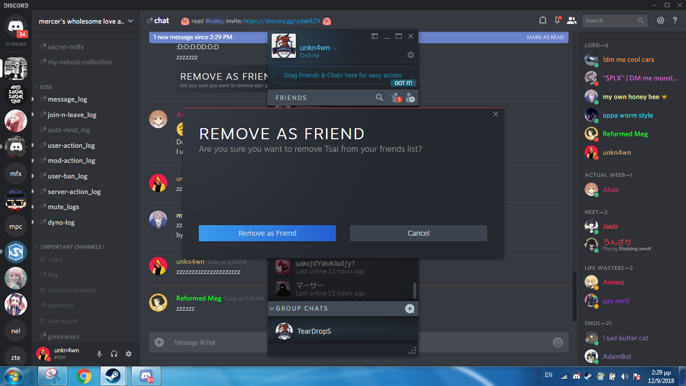
Task: Select the message_log channel
Action: tap(67, 99)
